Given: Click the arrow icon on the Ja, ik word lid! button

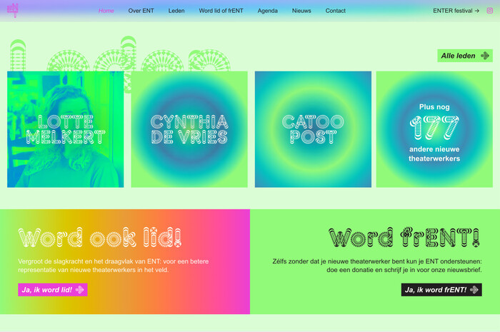Looking at the screenshot, I should tap(79, 290).
